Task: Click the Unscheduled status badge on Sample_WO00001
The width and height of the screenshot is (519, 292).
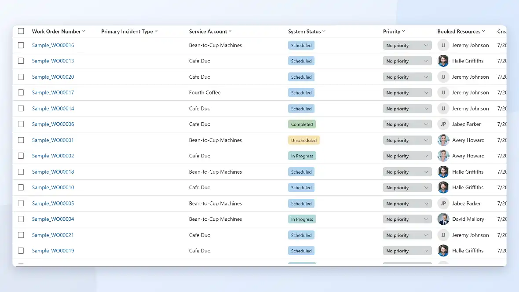Action: (x=303, y=140)
